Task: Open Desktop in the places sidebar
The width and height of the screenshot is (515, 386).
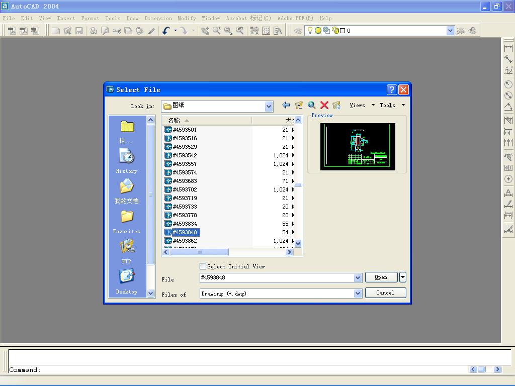Action: (127, 281)
